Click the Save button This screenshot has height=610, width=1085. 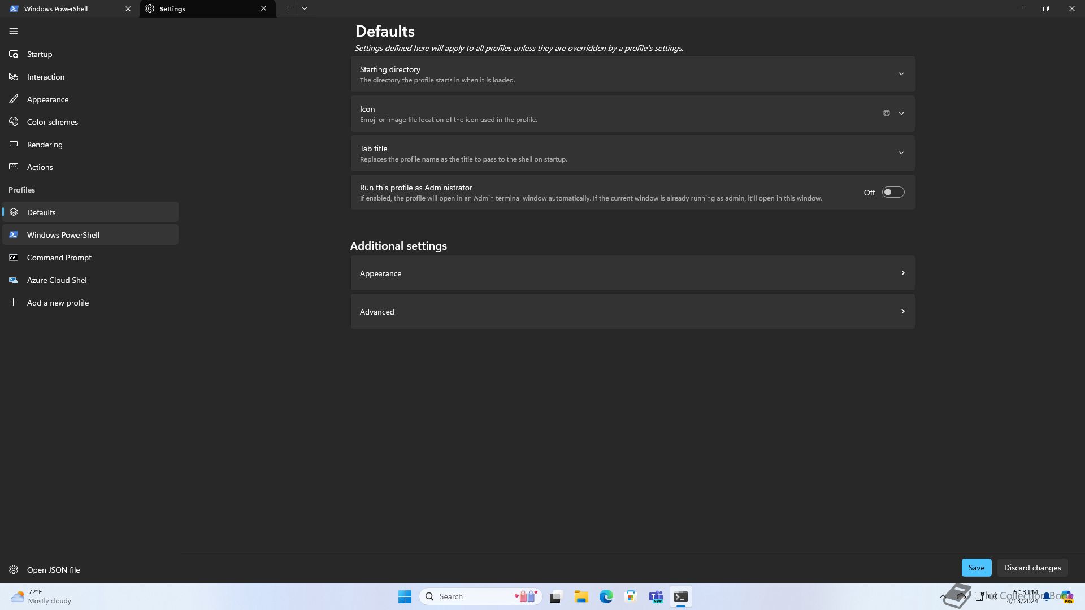click(x=976, y=568)
